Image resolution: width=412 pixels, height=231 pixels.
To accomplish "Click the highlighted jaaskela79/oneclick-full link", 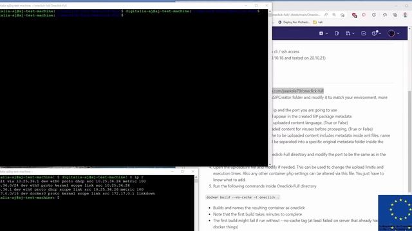I will pos(297,91).
